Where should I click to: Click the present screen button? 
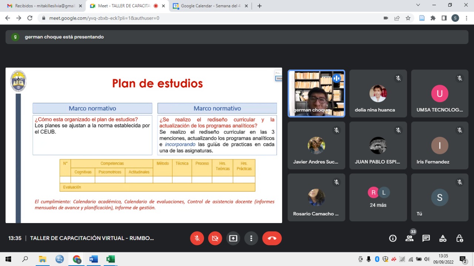pos(233,238)
